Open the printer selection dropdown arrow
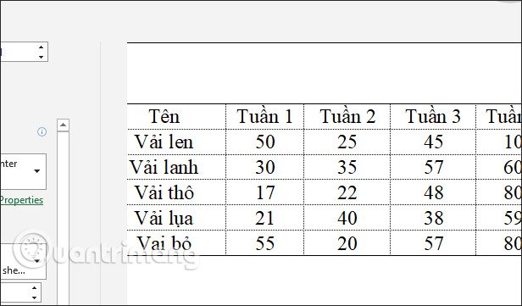This screenshot has height=306, width=522. [x=37, y=171]
